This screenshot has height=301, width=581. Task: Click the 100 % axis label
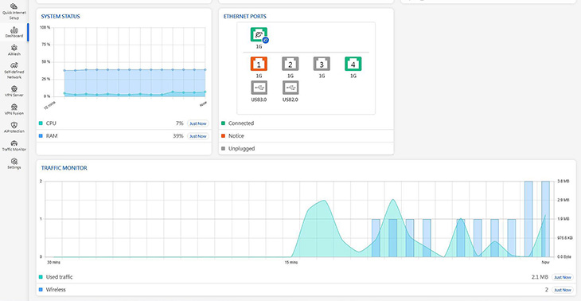click(45, 27)
